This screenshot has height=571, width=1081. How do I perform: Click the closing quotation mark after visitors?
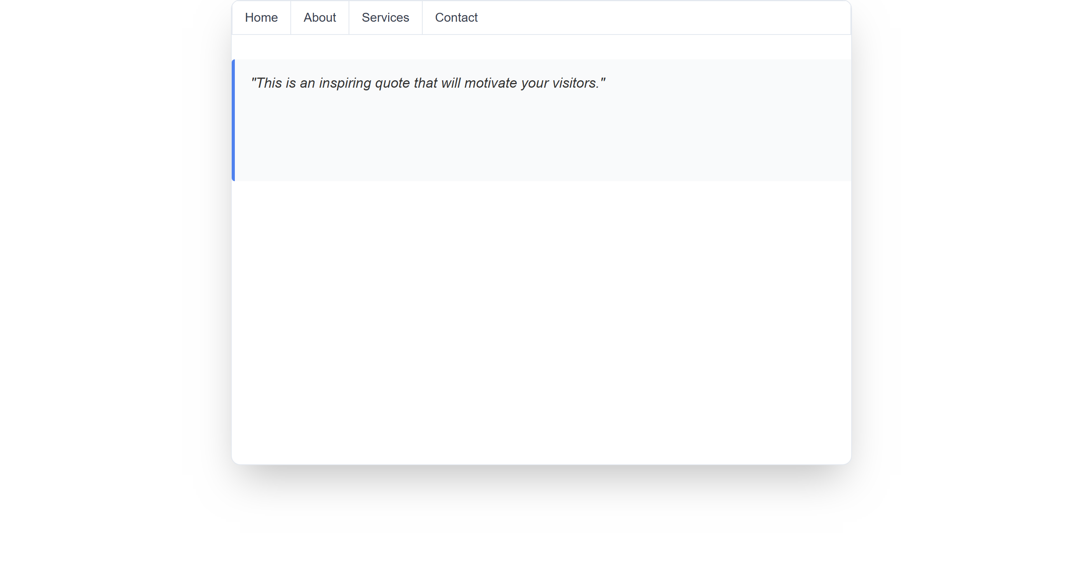click(x=603, y=80)
